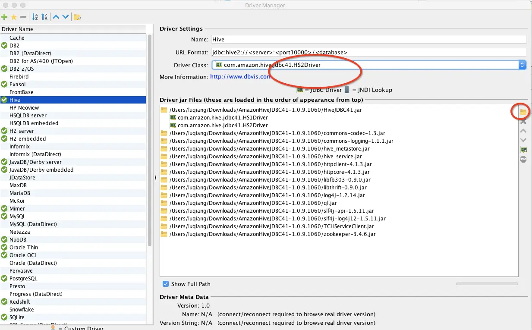Click the gray X remove jar icon
The image size is (532, 330).
(x=523, y=122)
